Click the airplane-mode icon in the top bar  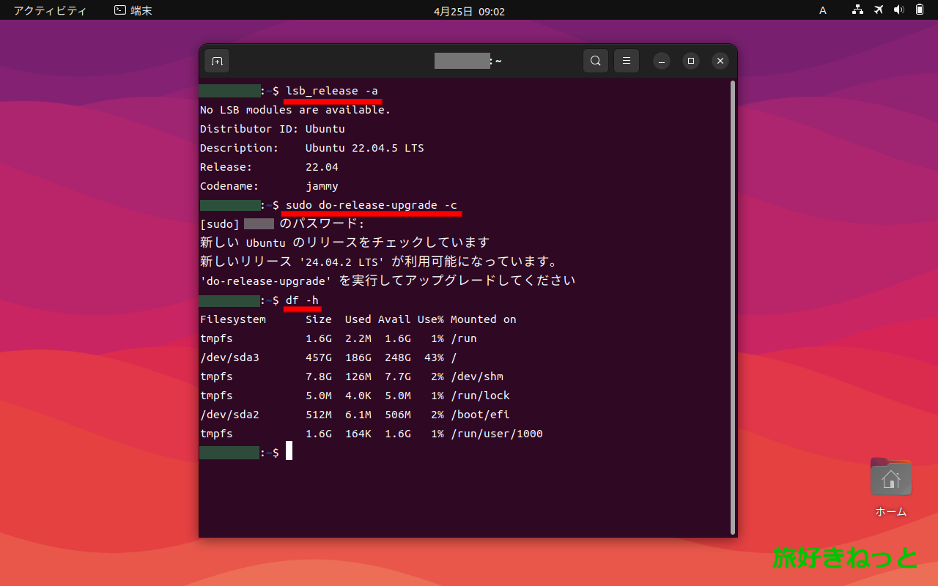point(878,10)
